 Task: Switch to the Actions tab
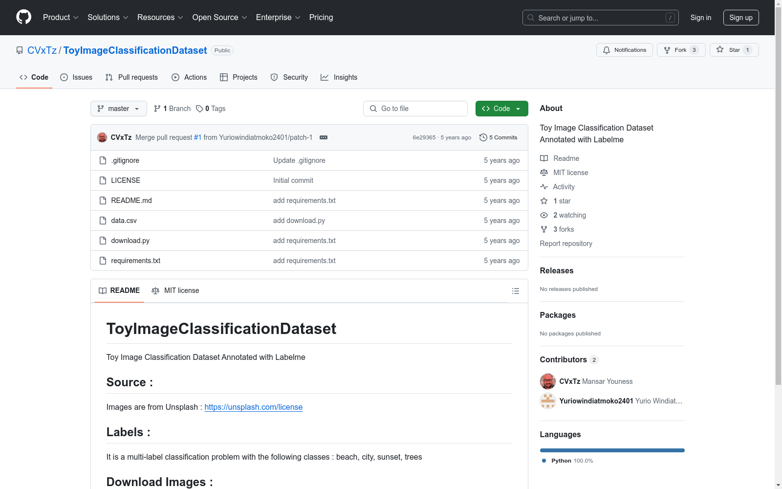click(189, 77)
